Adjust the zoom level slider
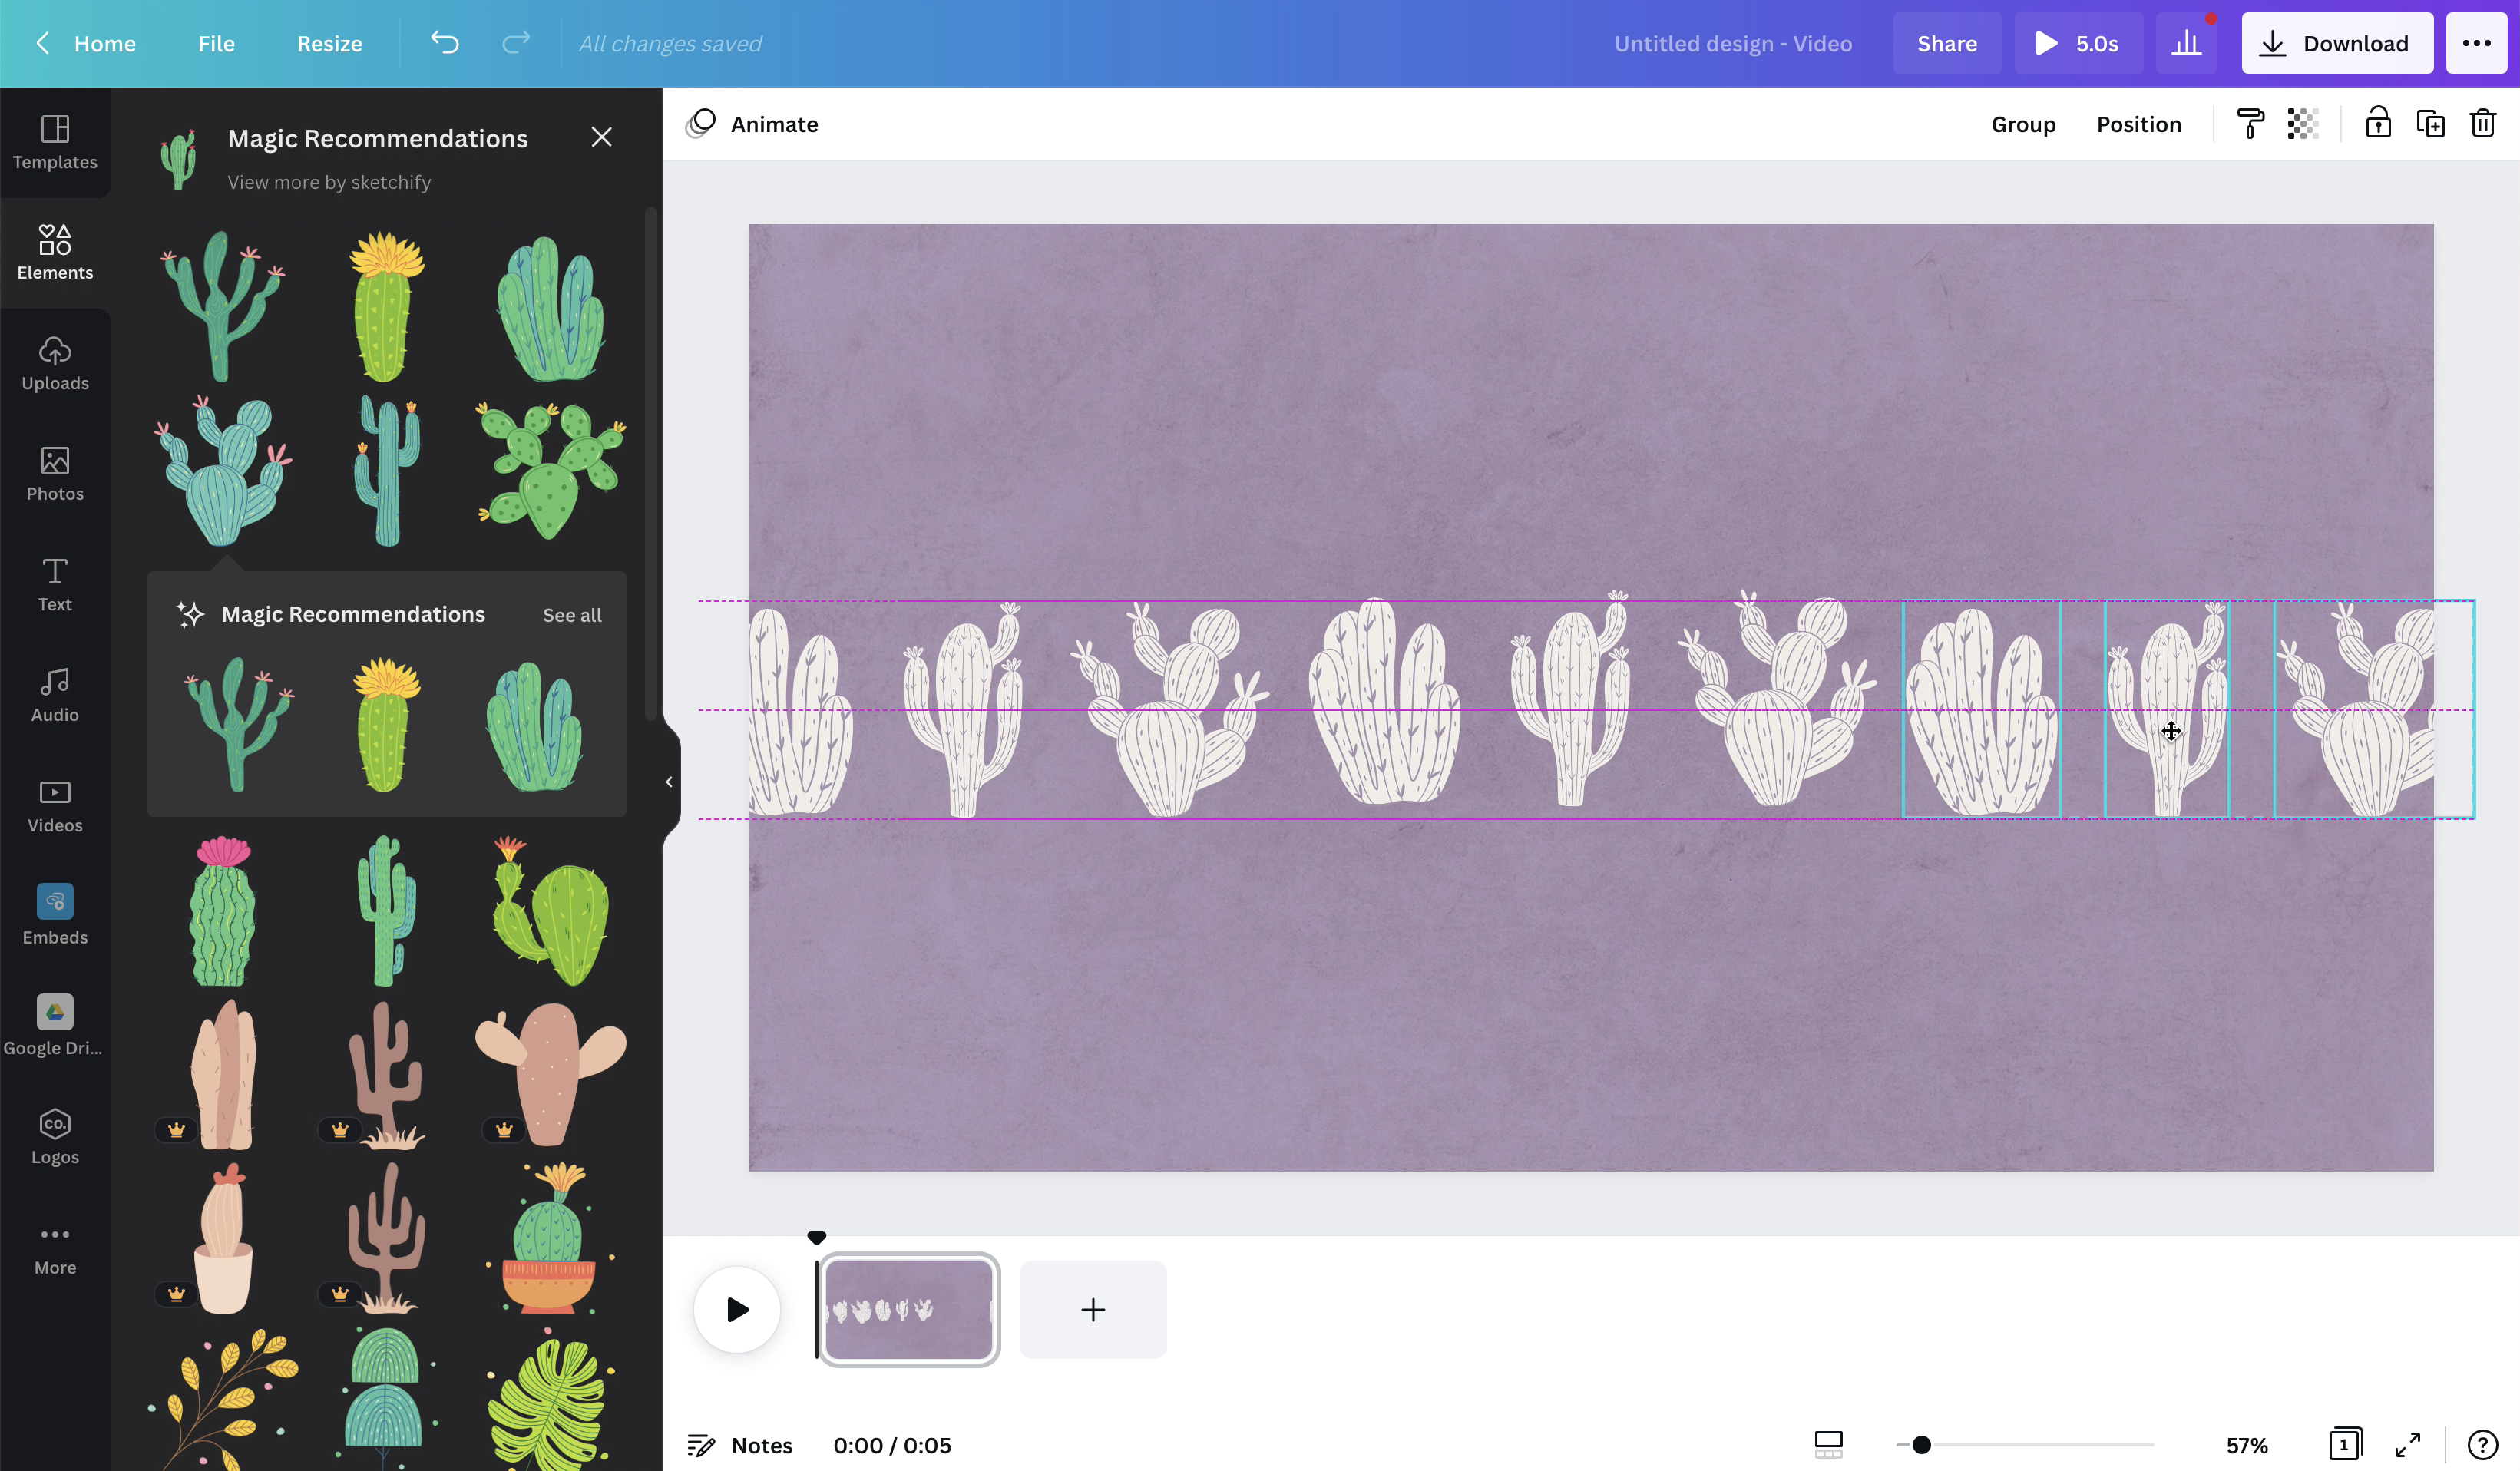Screen dimensions: 2520x1471 1921,1445
